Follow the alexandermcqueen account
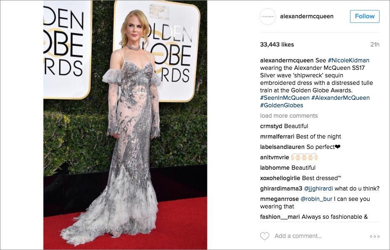Image resolution: width=390 pixels, height=250 pixels. pos(365,16)
